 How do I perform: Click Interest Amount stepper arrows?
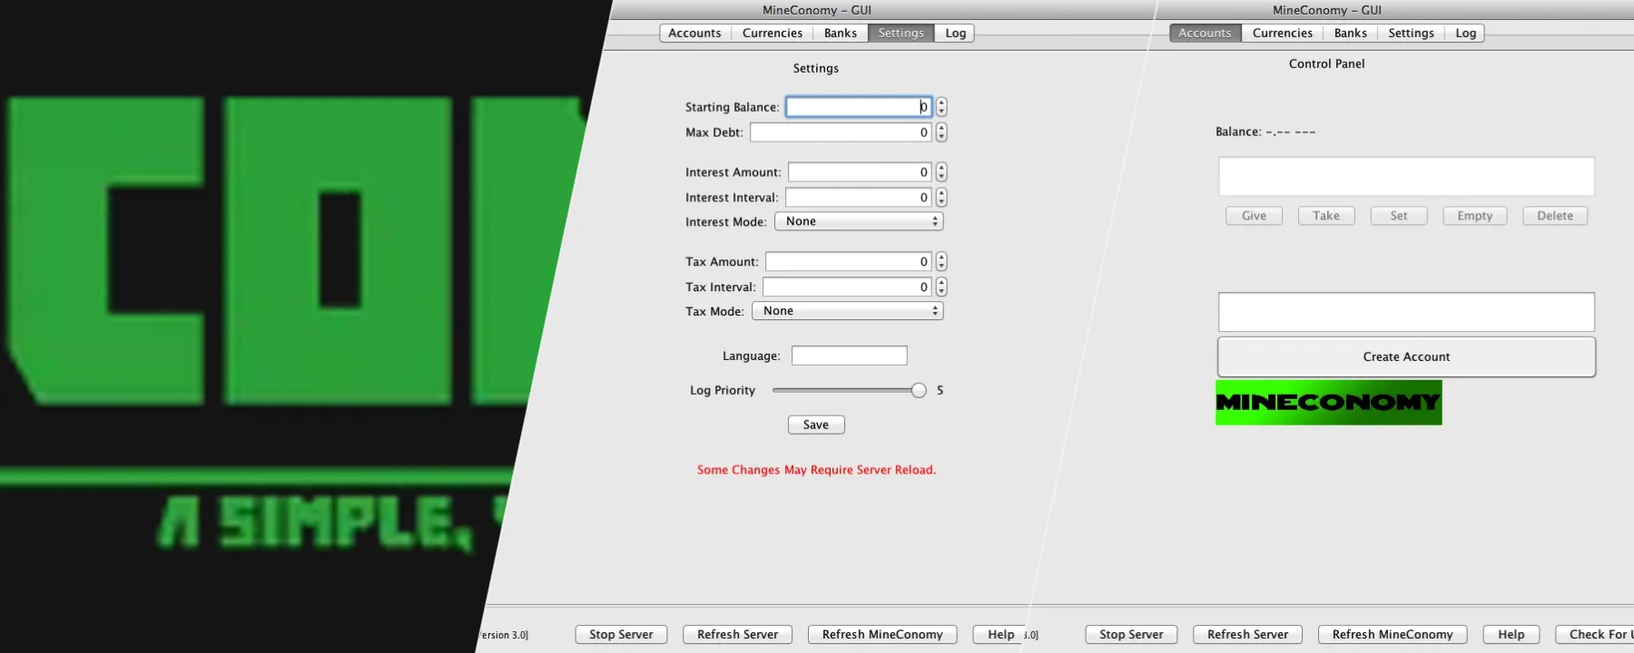point(941,172)
